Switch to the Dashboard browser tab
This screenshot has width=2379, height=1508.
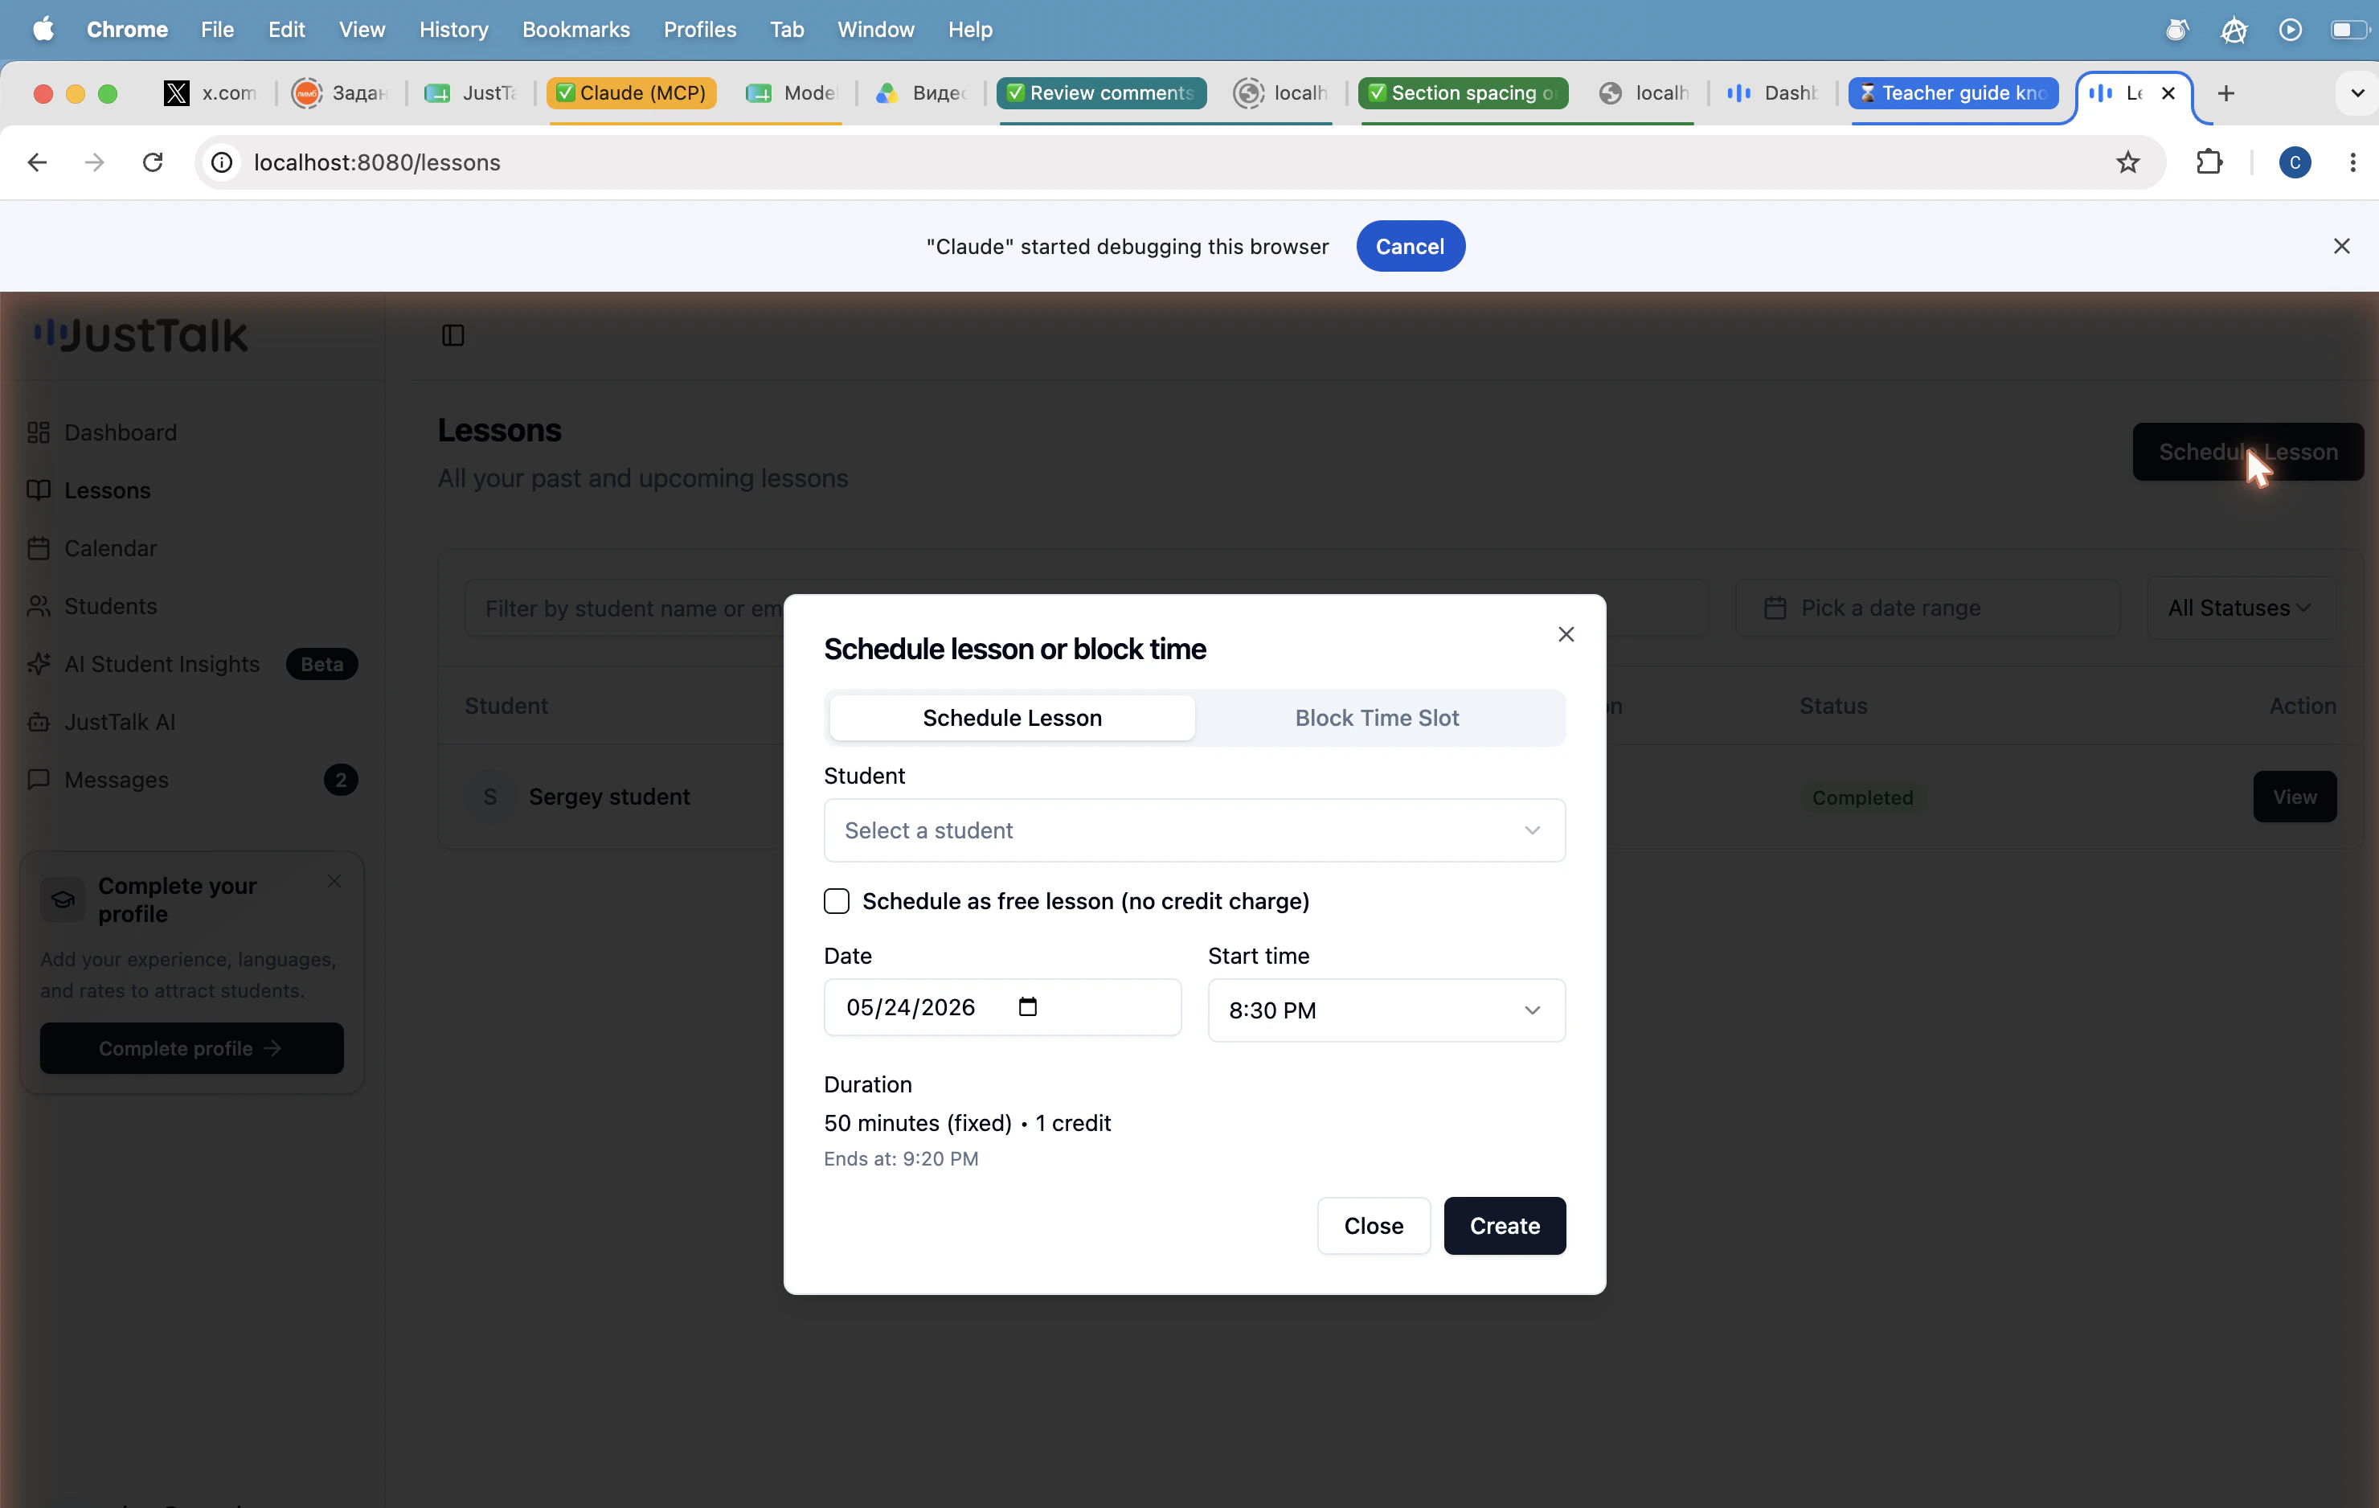pyautogui.click(x=1771, y=93)
